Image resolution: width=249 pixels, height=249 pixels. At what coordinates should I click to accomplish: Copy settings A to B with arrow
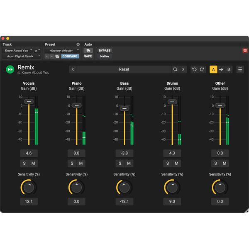(x=221, y=69)
